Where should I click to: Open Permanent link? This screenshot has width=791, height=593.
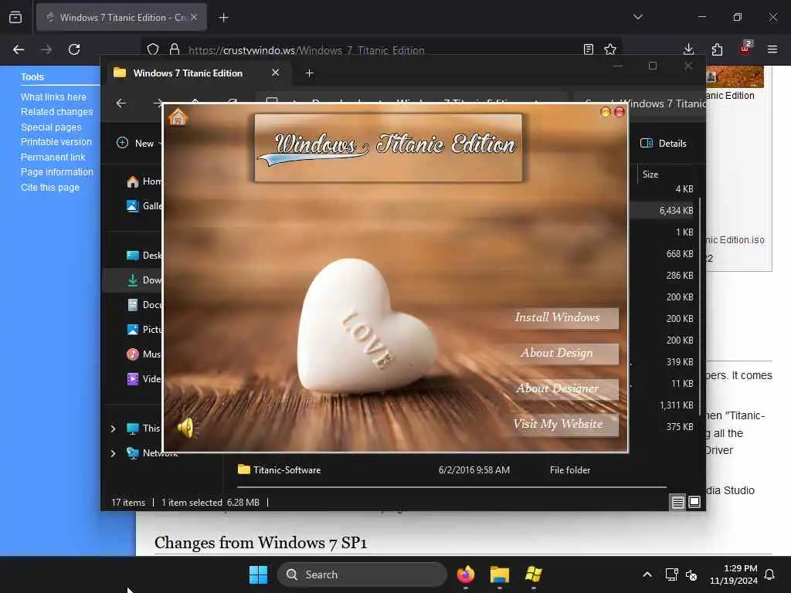pos(53,158)
